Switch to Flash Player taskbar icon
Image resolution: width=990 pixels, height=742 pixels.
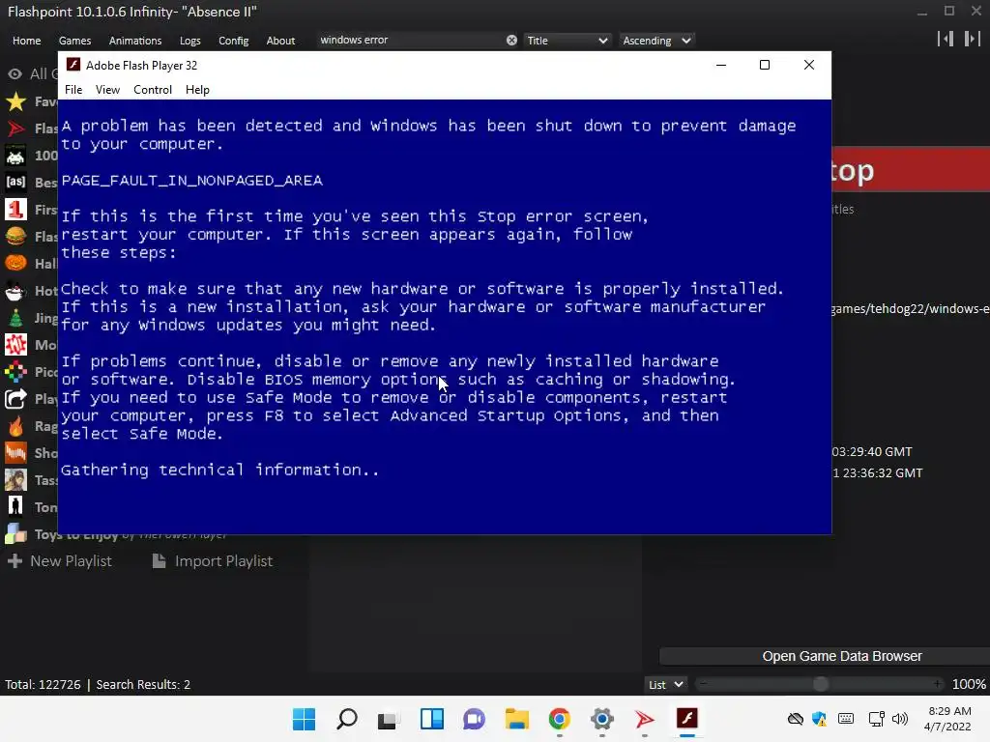[687, 719]
